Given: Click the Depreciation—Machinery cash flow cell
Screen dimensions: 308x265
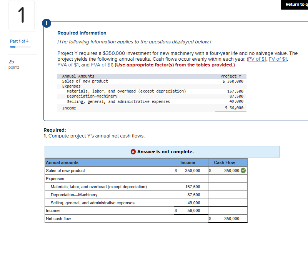Looking at the screenshot, I should click(228, 195).
